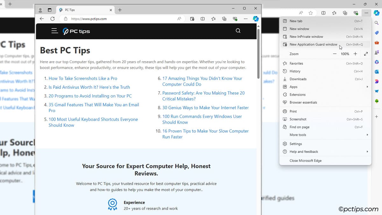Viewport: 382px width, 215px height.
Task: Open split screen in the front window toolbar
Action: 203,19
